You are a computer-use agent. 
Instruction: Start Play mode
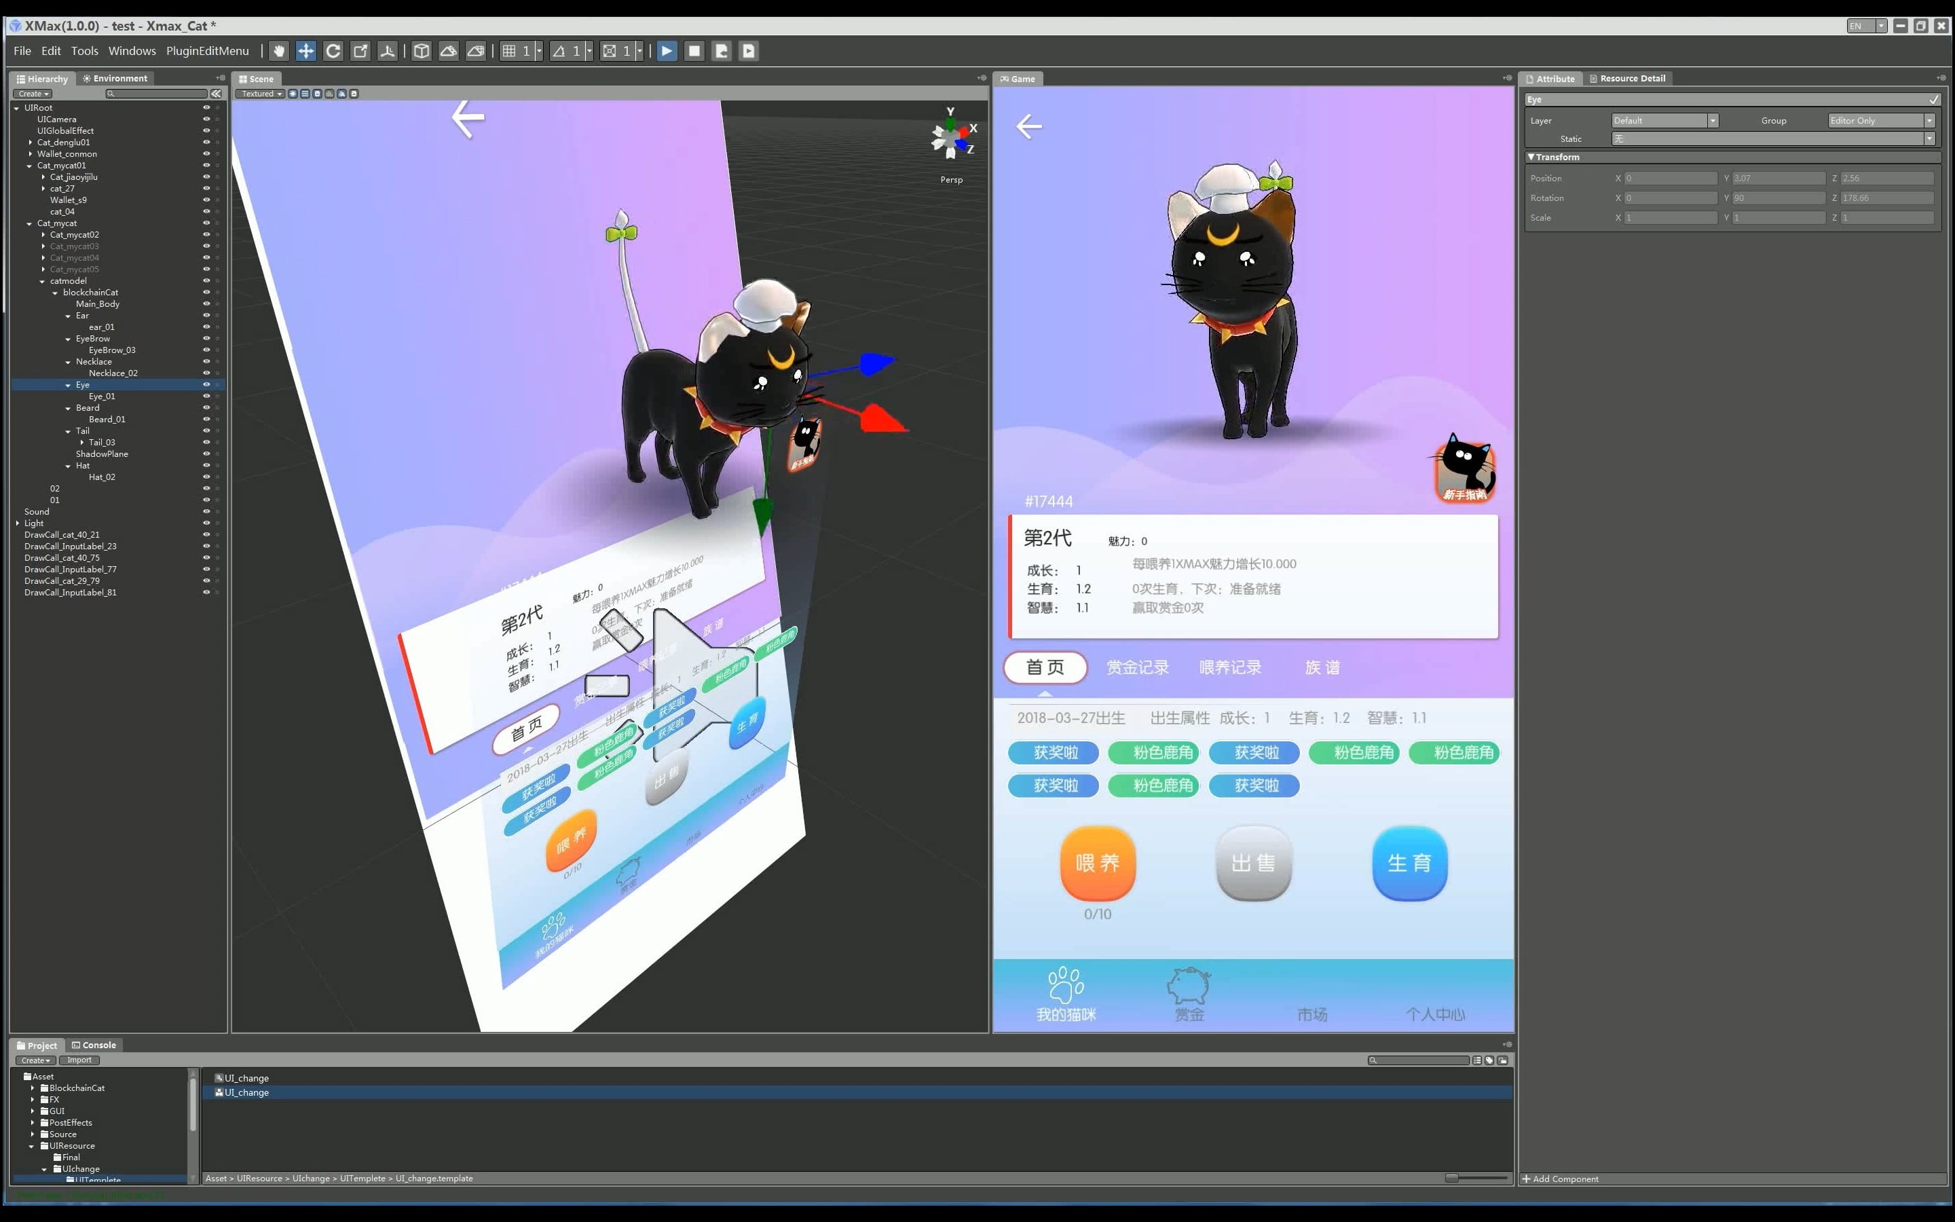coord(667,51)
